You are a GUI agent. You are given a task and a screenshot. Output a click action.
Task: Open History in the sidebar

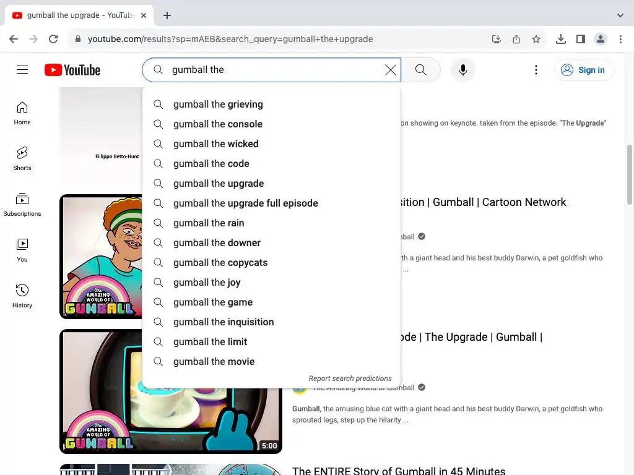point(22,296)
